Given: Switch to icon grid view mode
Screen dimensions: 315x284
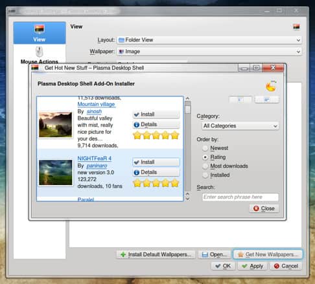Looking at the screenshot, I should pyautogui.click(x=267, y=100).
